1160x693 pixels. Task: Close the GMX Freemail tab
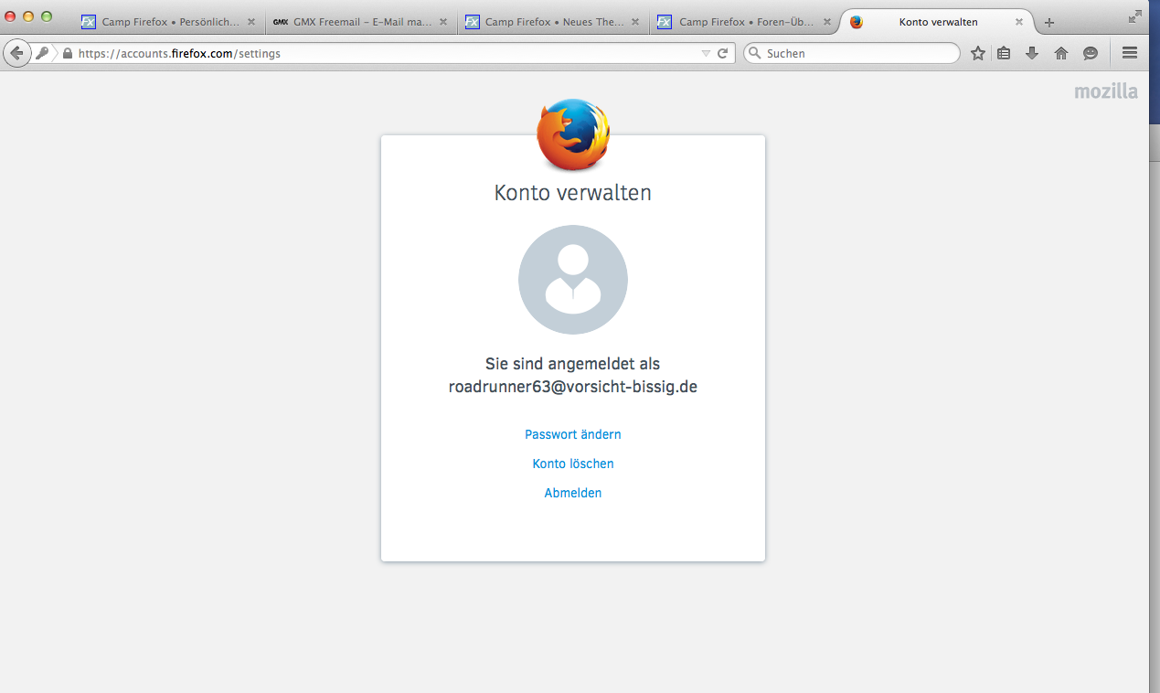tap(444, 22)
